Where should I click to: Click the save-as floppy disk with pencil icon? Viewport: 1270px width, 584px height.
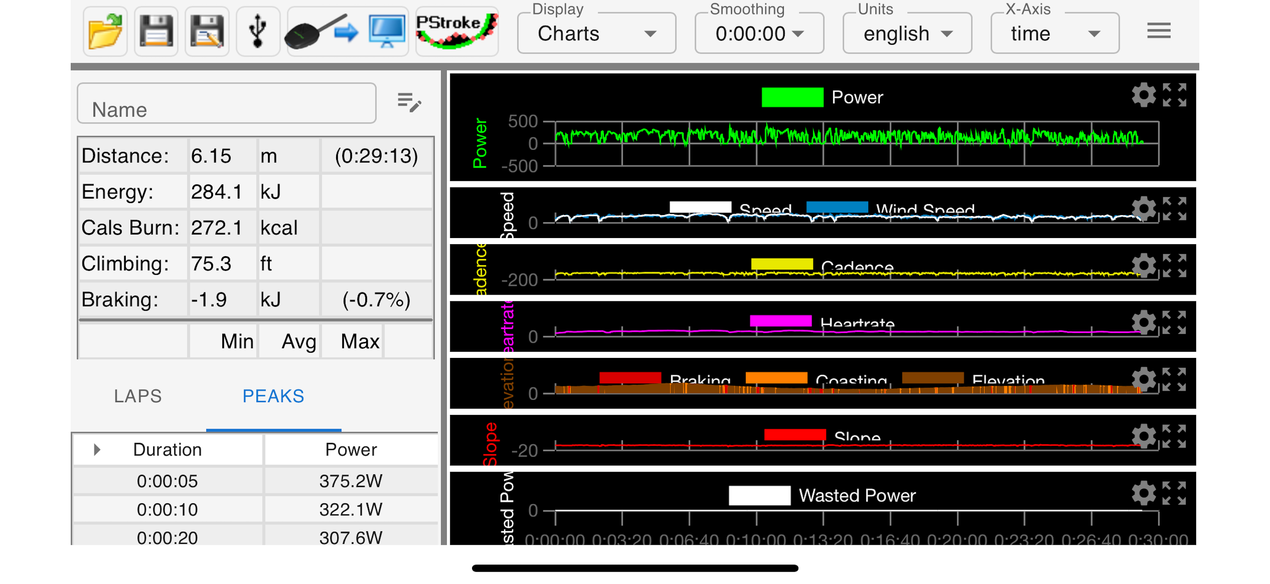point(207,31)
